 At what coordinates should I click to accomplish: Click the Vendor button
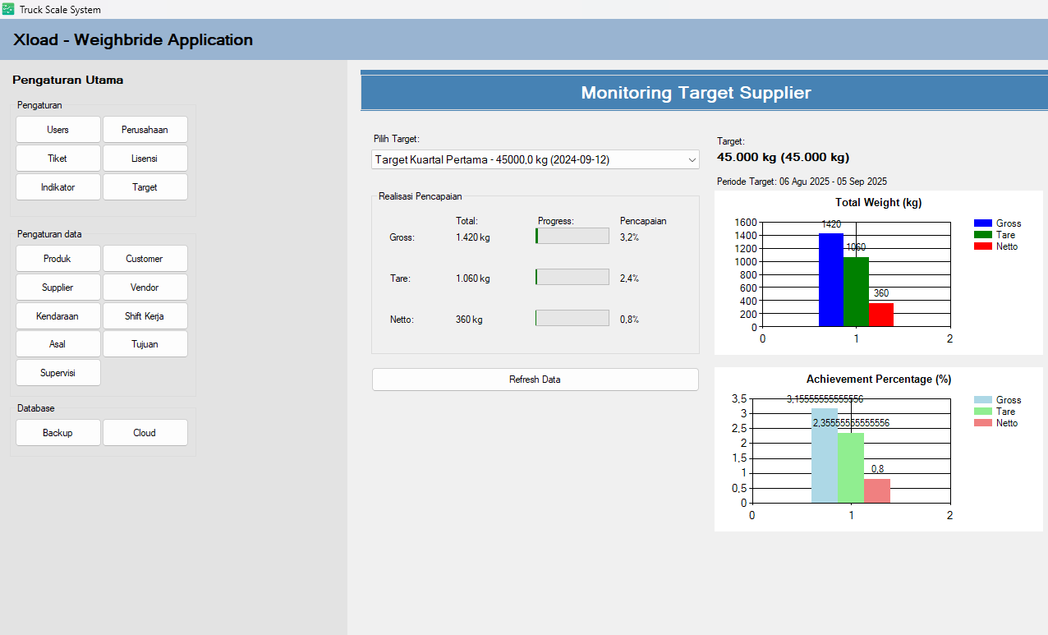pos(145,288)
